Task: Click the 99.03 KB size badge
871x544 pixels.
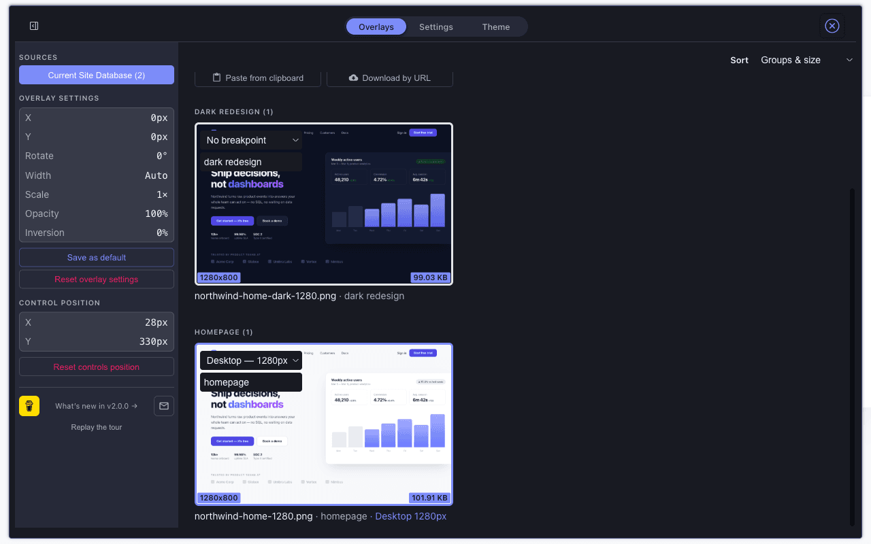Action: click(431, 277)
